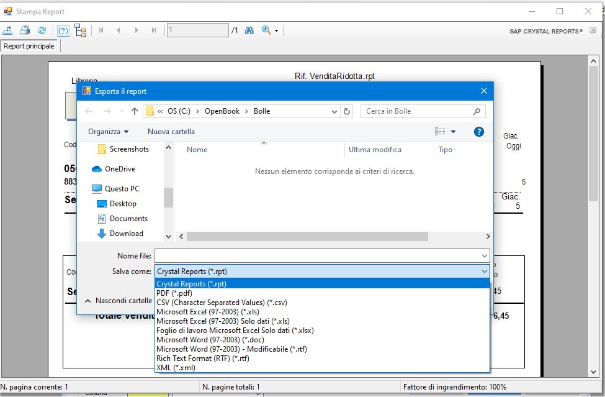Click the binoculars Find Text icon
The height and width of the screenshot is (397, 605).
(x=249, y=30)
